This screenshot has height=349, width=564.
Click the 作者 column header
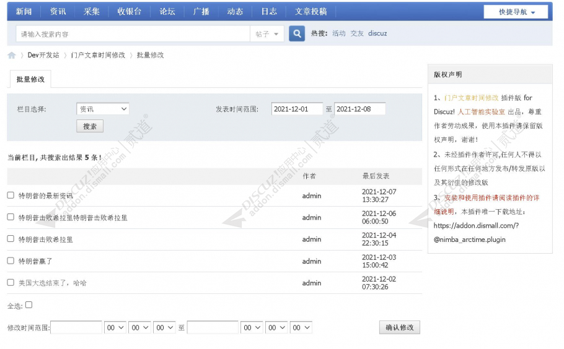pos(309,176)
